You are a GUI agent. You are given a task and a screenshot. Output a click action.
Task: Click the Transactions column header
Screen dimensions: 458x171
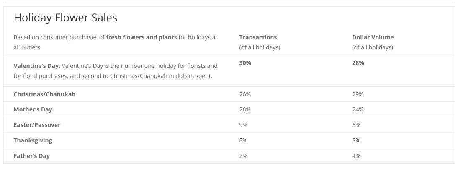(258, 37)
